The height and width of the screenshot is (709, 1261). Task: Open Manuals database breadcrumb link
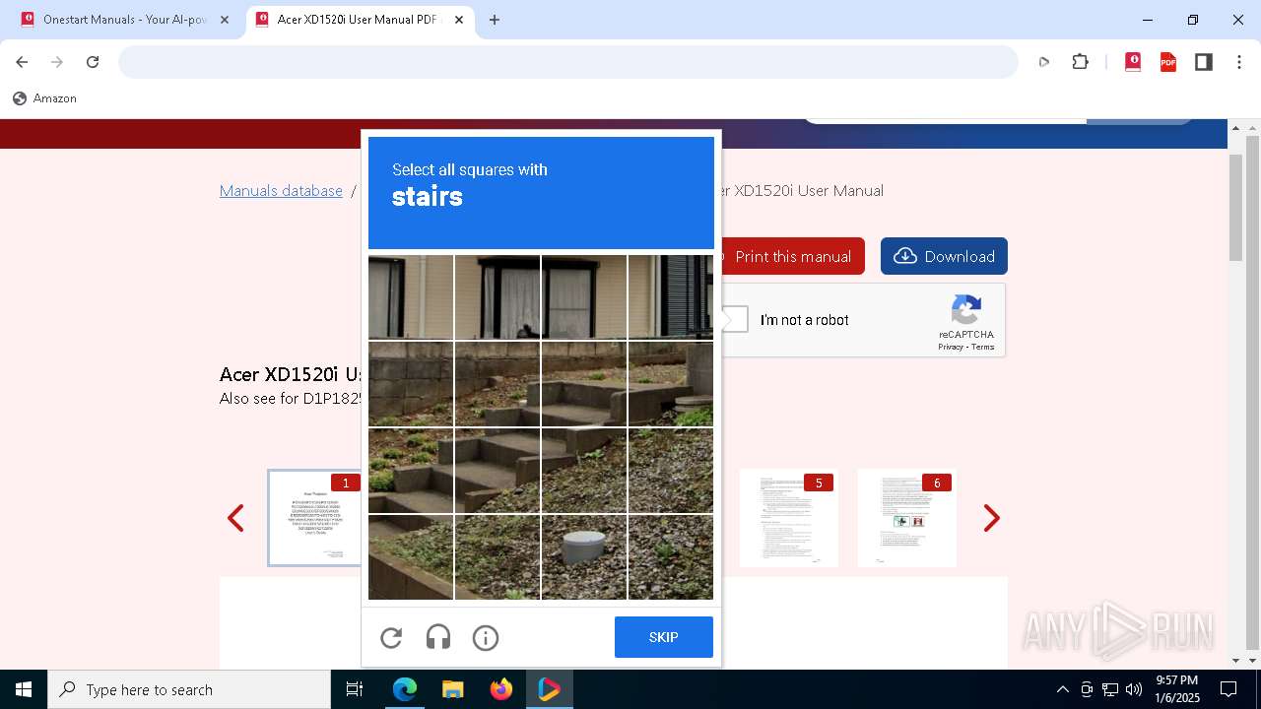point(281,191)
